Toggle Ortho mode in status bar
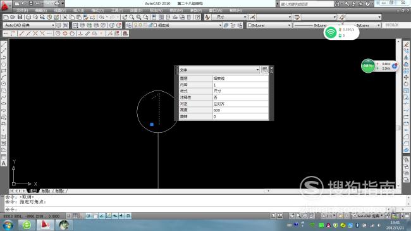 (82, 216)
